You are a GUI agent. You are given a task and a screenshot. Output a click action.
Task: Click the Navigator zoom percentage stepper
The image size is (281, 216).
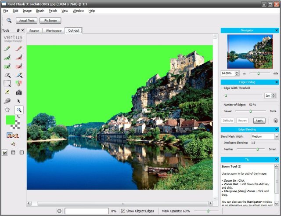237,73
